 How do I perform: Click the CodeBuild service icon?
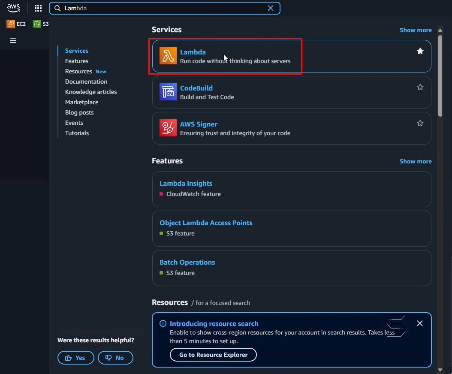(168, 92)
